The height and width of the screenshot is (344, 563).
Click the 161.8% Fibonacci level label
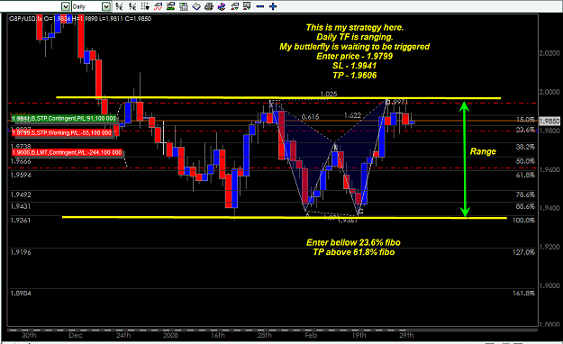pyautogui.click(x=524, y=294)
